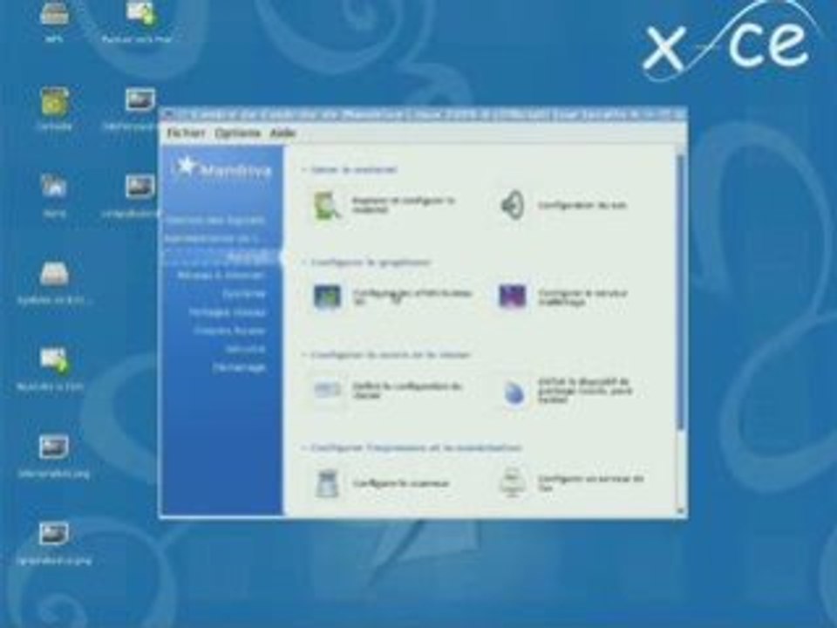Open the sound configuration speaker icon
Viewport: 837px width, 628px height.
click(512, 205)
